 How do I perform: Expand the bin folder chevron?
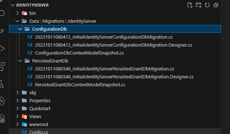tap(17, 13)
